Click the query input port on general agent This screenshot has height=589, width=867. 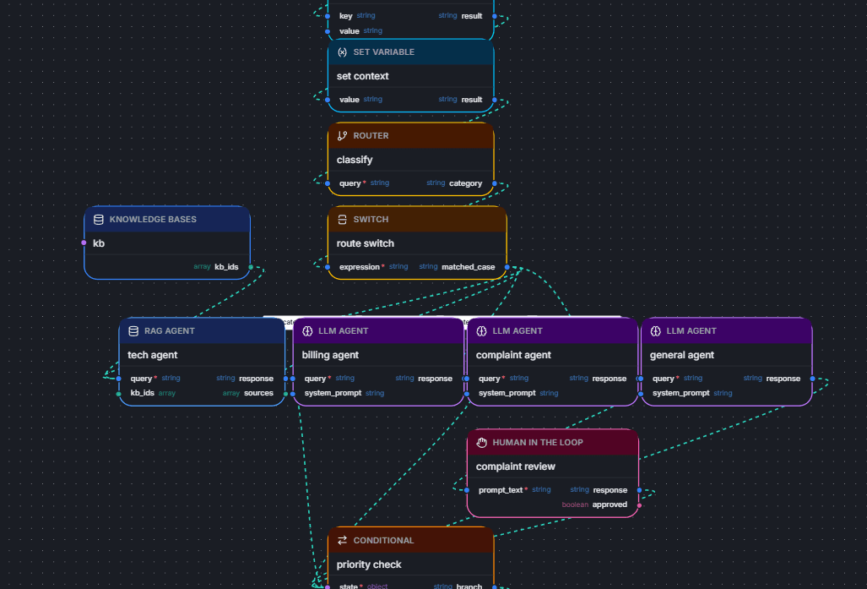(x=640, y=378)
